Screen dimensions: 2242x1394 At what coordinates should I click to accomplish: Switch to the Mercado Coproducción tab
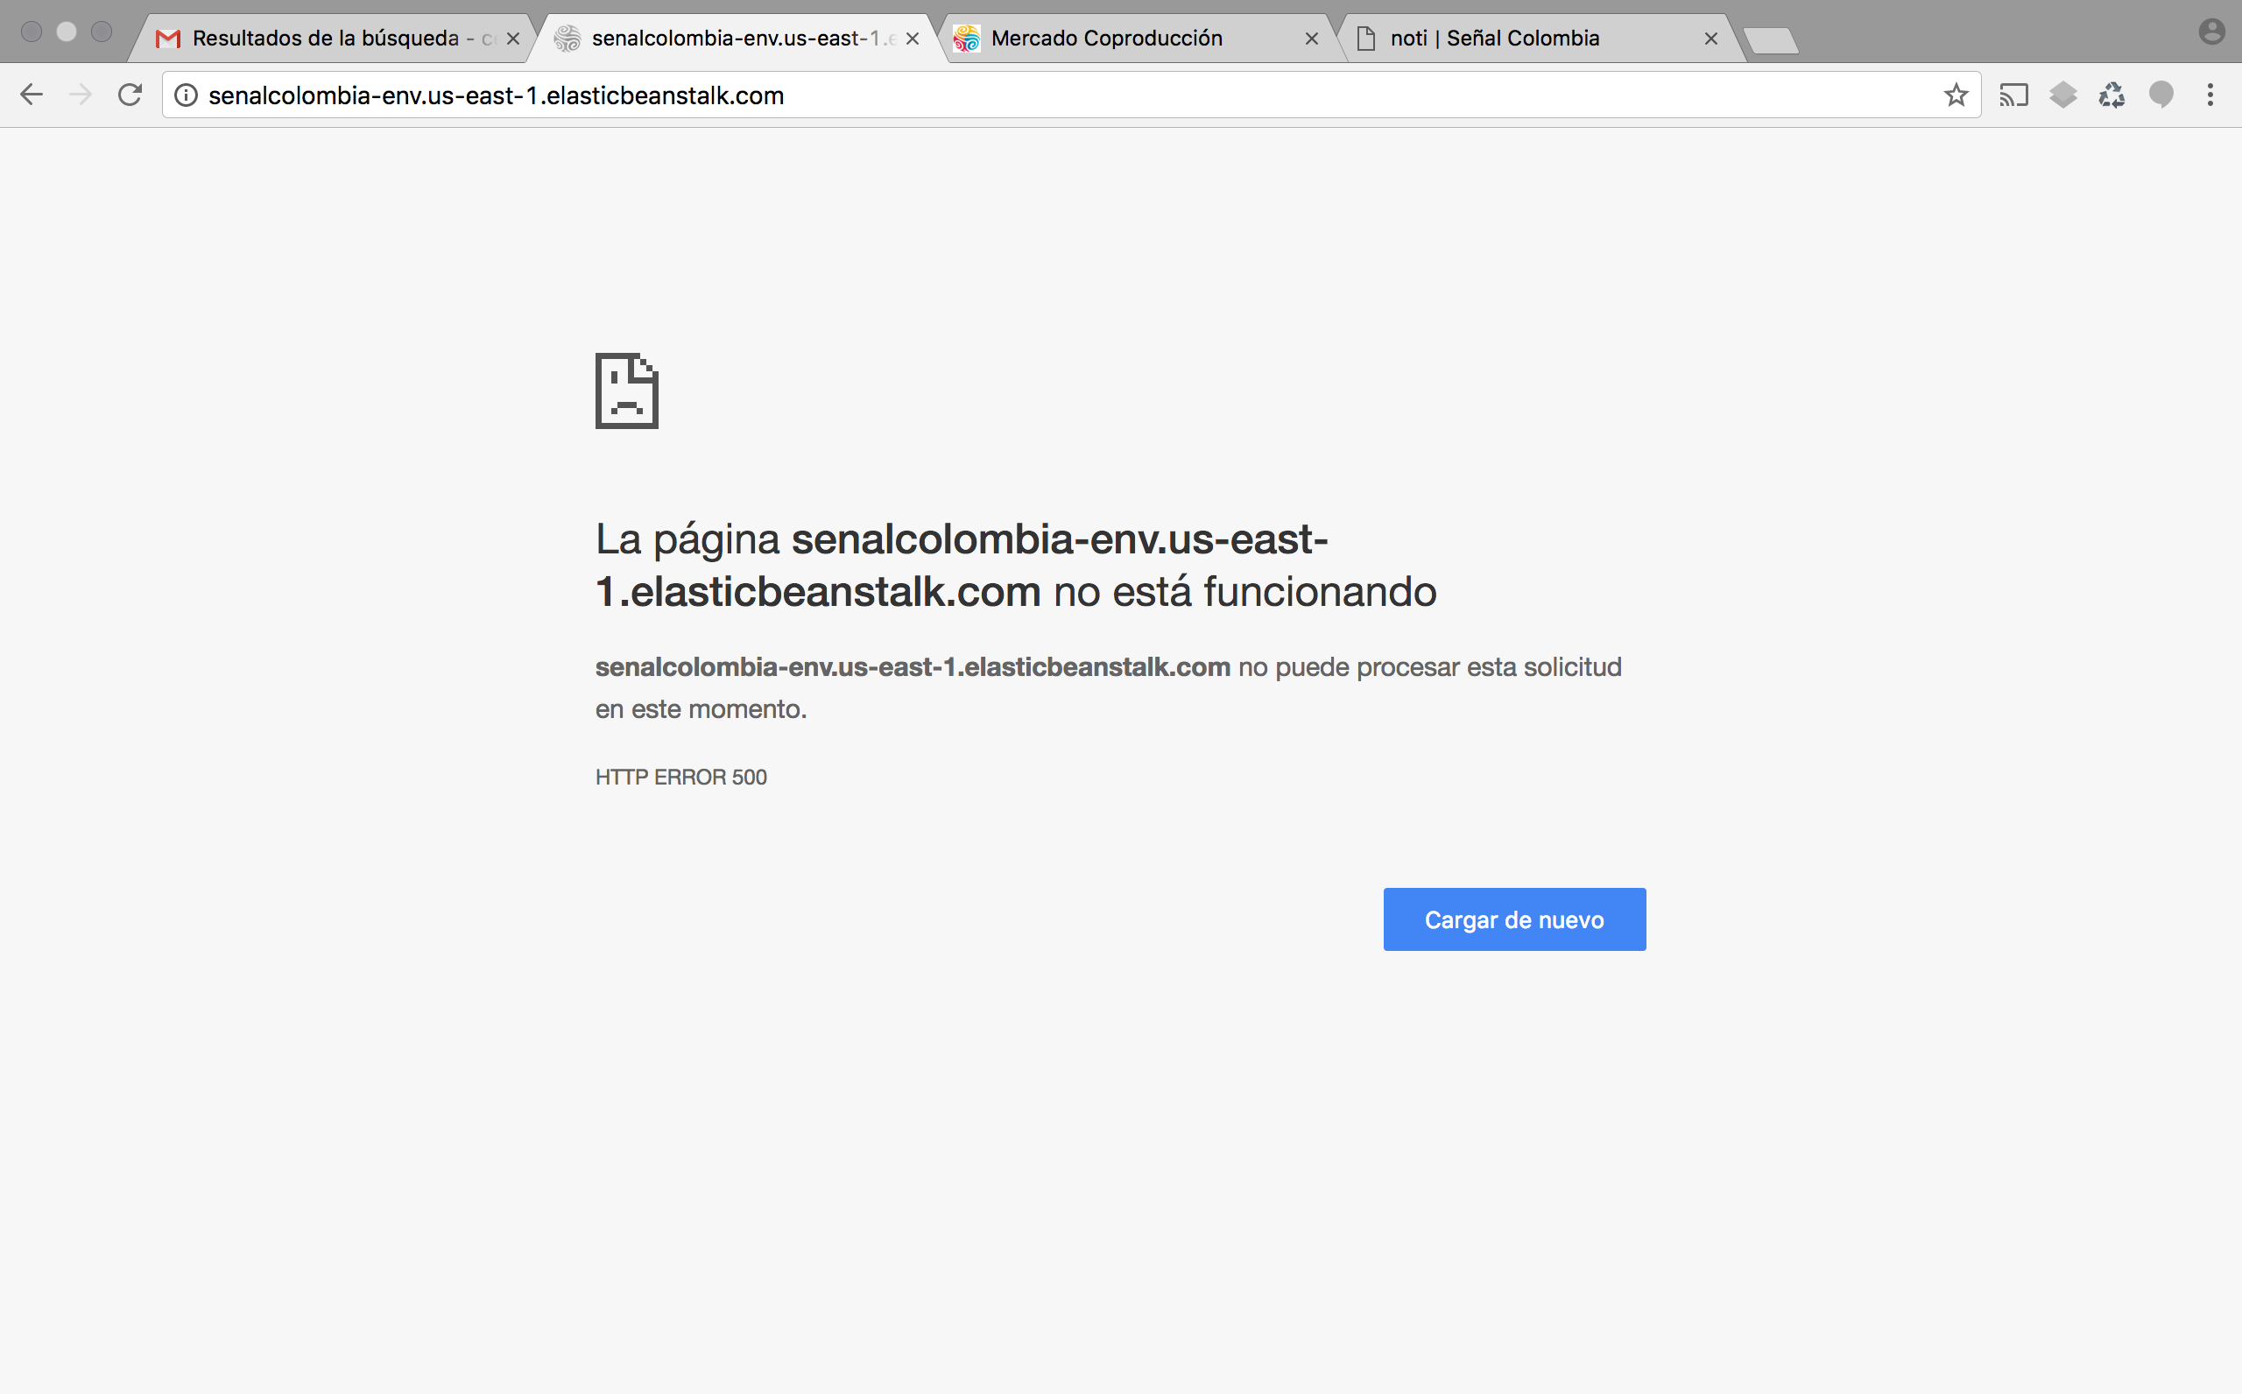pos(1106,39)
